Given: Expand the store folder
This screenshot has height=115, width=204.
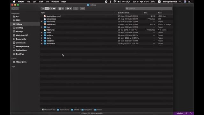Looking at the screenshot, I should pyautogui.click(x=42, y=38).
